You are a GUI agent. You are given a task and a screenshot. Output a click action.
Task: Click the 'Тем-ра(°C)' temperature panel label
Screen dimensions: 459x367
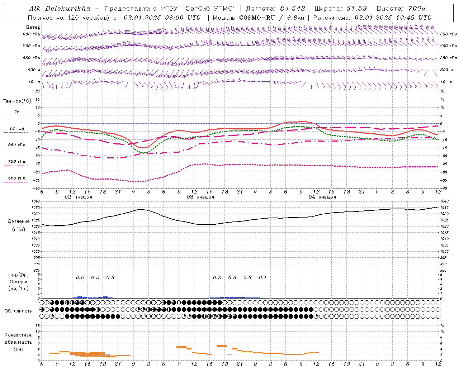[17, 101]
